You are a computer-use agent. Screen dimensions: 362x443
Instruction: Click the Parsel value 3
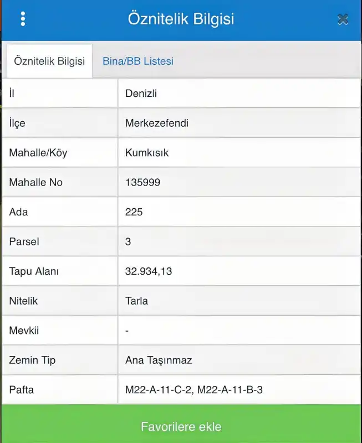[128, 242]
